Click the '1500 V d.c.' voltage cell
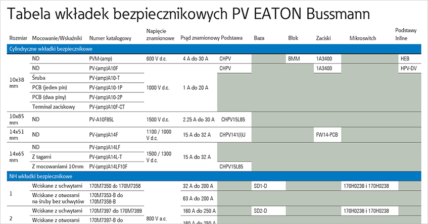Screen dimensions: 428x224 [x=158, y=120]
